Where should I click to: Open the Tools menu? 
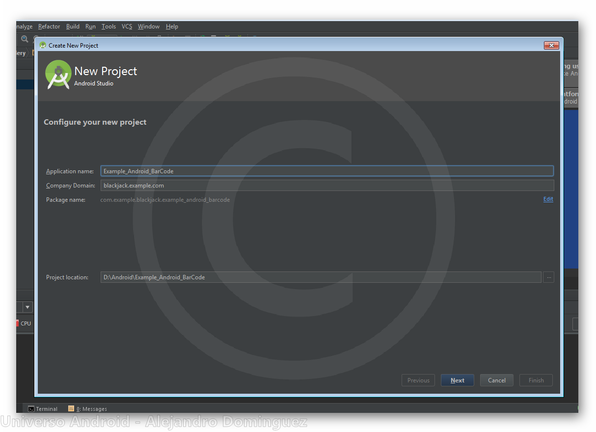(108, 27)
